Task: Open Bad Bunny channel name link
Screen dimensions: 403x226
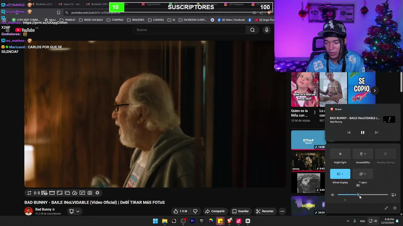Action: click(43, 209)
